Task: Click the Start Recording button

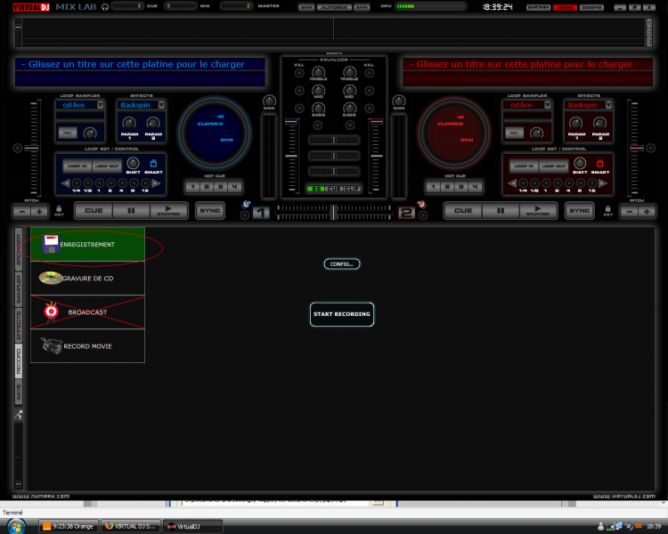Action: pos(341,314)
